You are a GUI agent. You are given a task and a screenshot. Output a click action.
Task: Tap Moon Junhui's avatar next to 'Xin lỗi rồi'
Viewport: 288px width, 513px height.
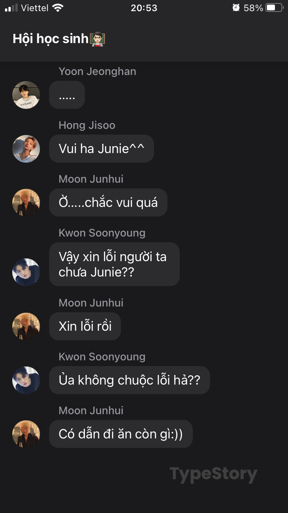pyautogui.click(x=26, y=326)
